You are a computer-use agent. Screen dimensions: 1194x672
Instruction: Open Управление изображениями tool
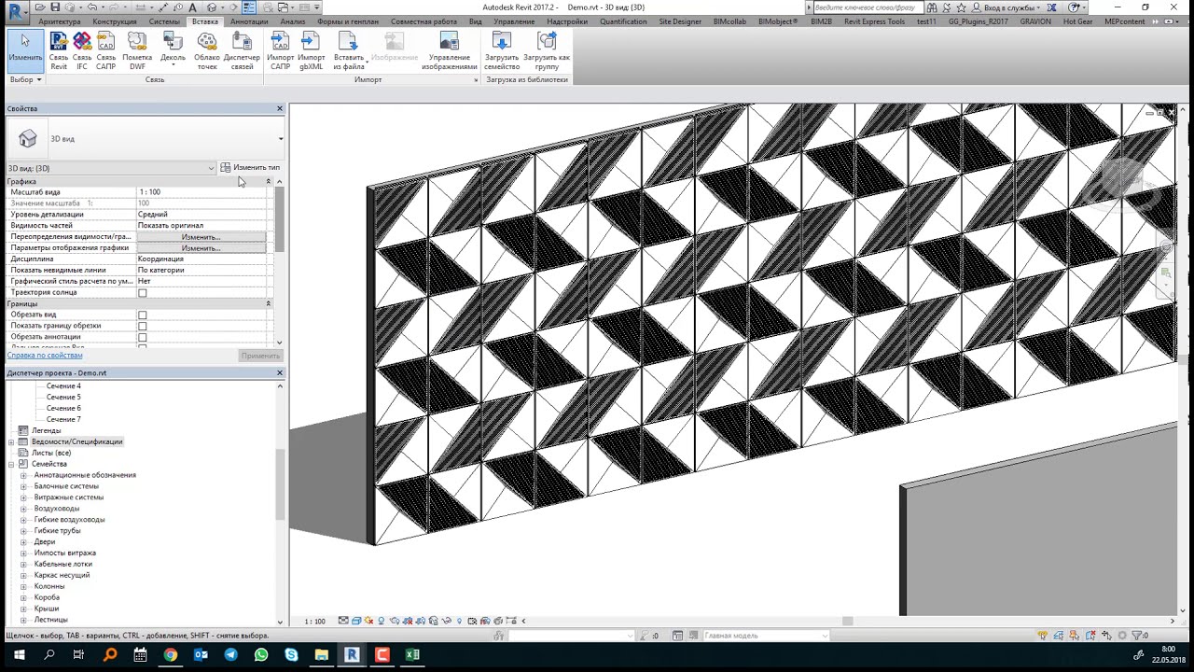pyautogui.click(x=449, y=51)
